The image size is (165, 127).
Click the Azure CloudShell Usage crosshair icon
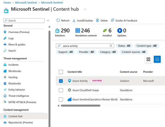point(70,90)
